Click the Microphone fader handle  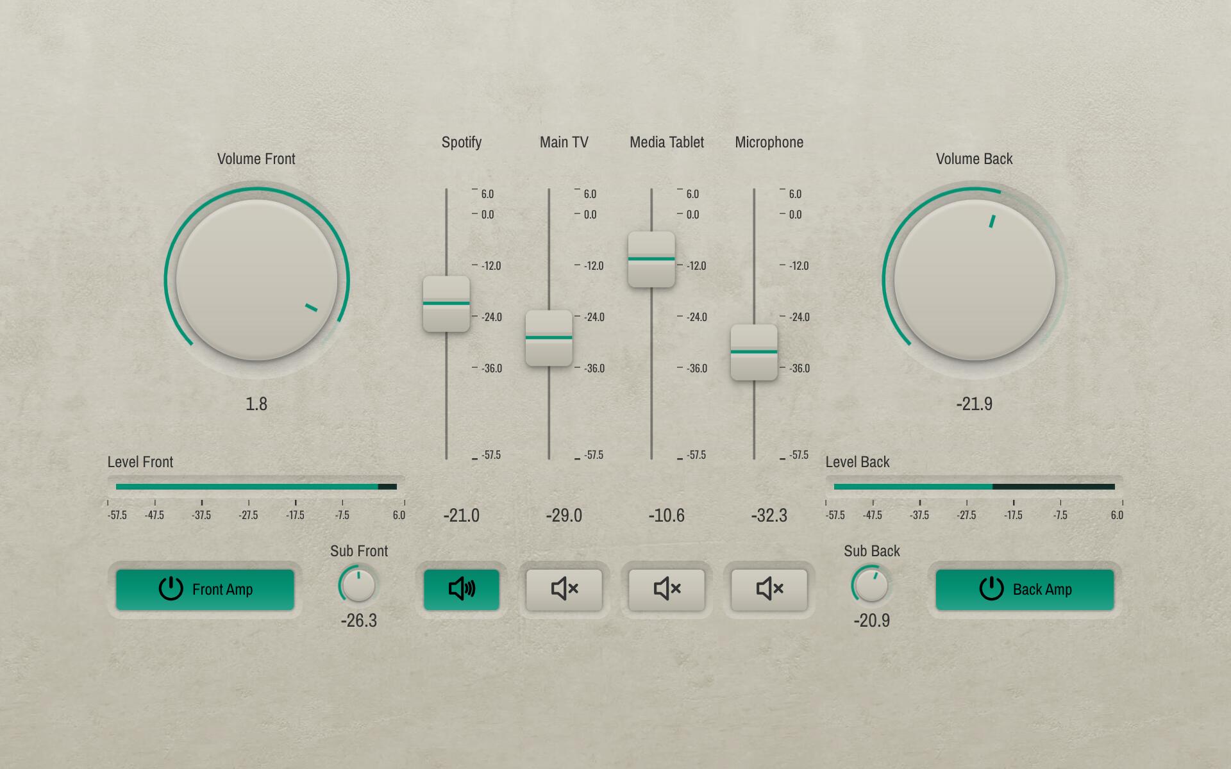click(754, 352)
